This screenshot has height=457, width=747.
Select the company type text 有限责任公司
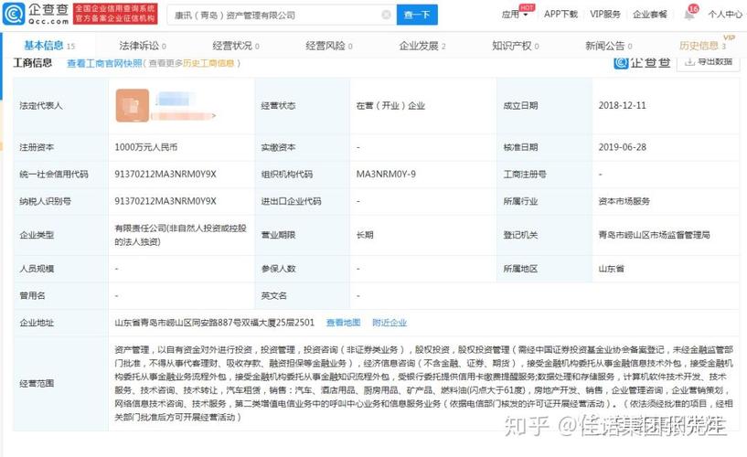pos(140,228)
